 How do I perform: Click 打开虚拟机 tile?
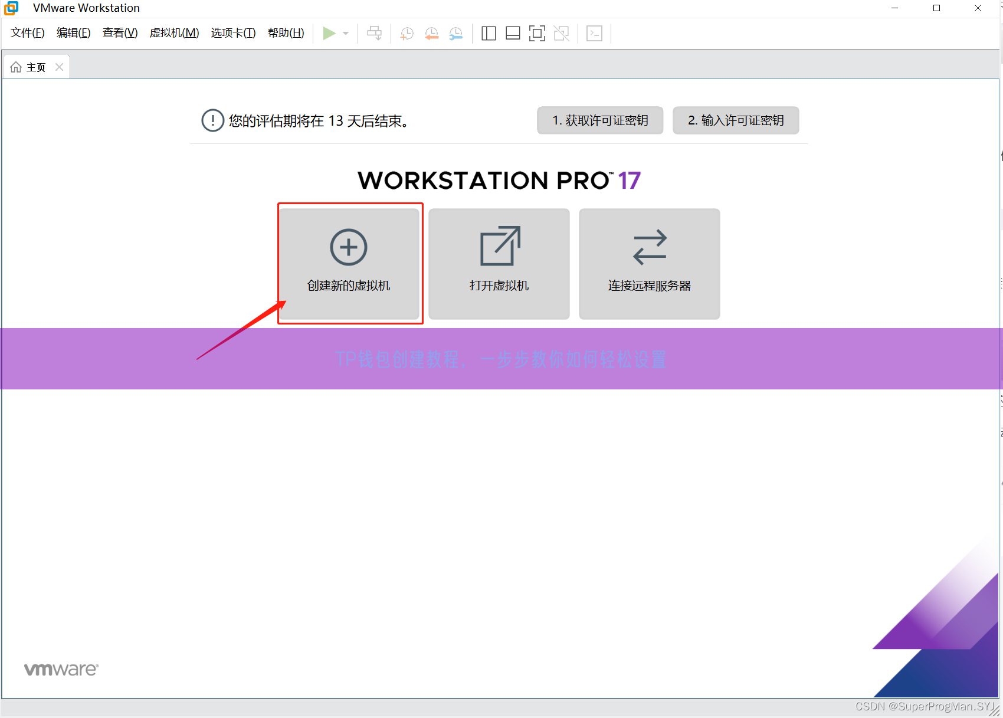tap(499, 264)
